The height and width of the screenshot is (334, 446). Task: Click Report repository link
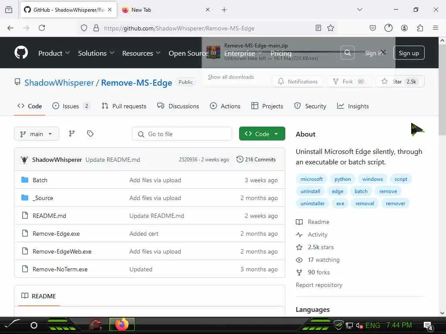pos(319,285)
